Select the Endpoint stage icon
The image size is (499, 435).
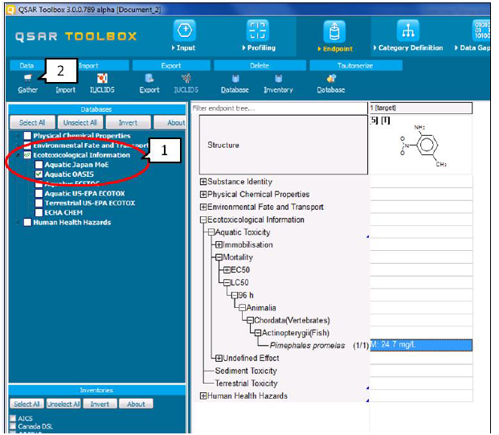(x=334, y=31)
